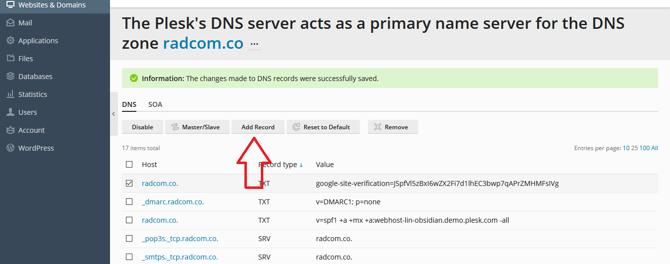The height and width of the screenshot is (264, 670).
Task: Click the Mail envelope icon in sidebar
Action: tap(10, 23)
